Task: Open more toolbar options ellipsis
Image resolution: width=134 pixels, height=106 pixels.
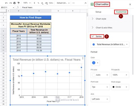Action: pos(74,3)
